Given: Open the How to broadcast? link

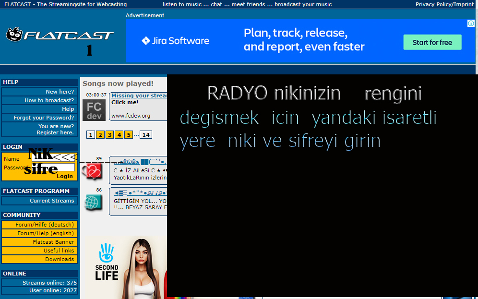Looking at the screenshot, I should (x=49, y=100).
